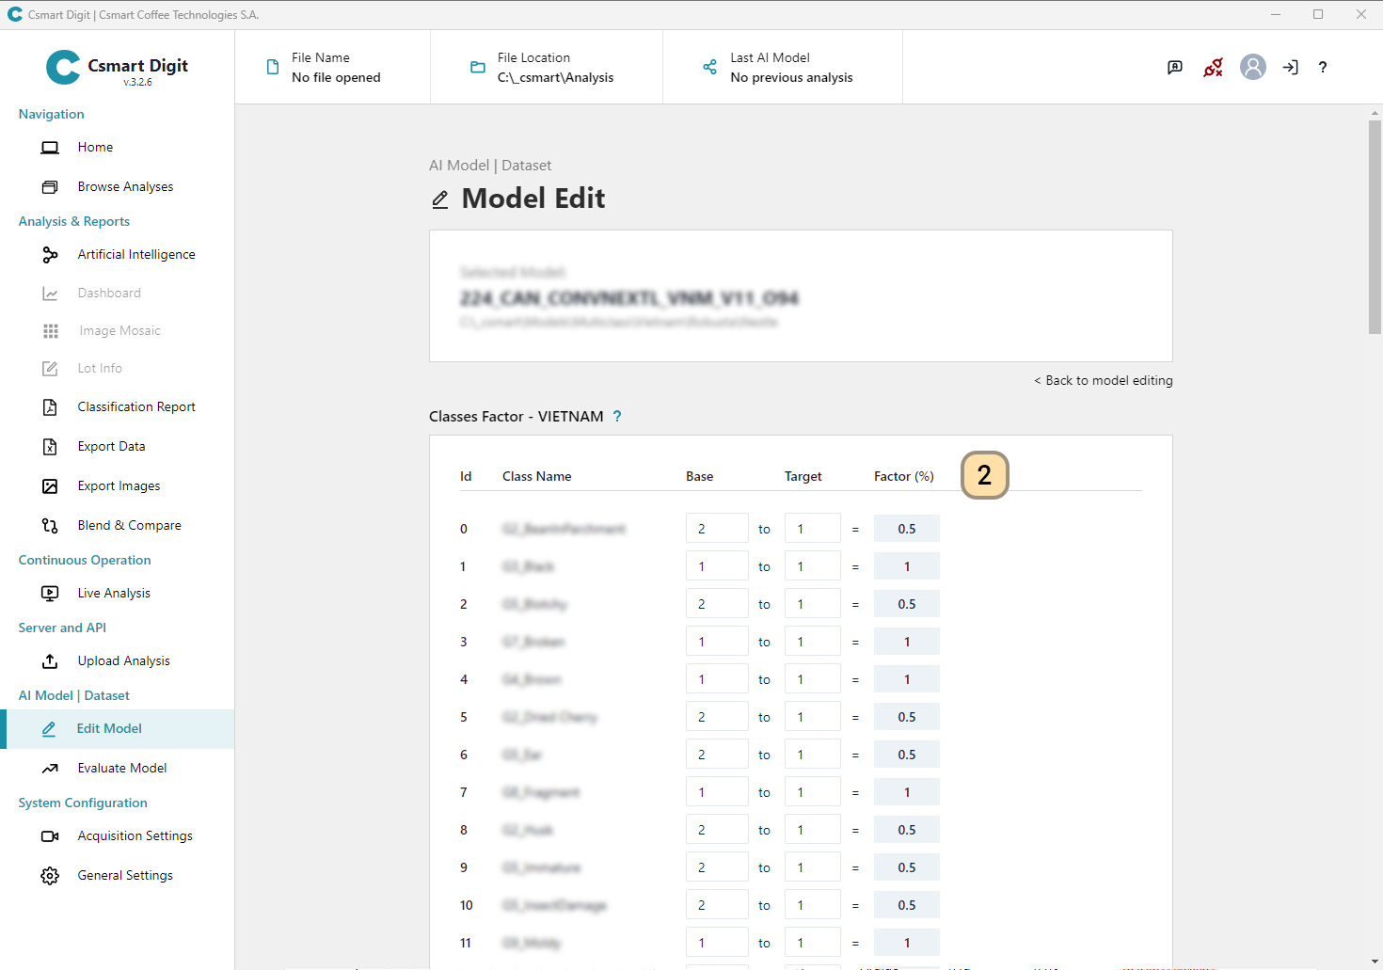Click the share icon beside Last AI Model
This screenshot has height=970, width=1383.
(709, 67)
